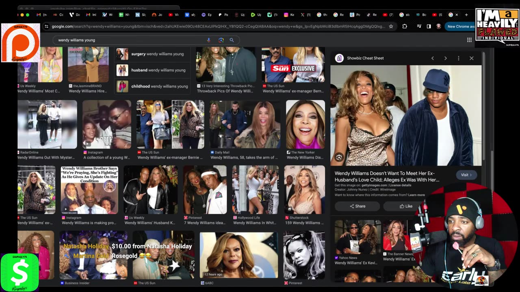Screen dimensions: 520x292
Task: Search by image with Google Lens icon
Action: 221,40
